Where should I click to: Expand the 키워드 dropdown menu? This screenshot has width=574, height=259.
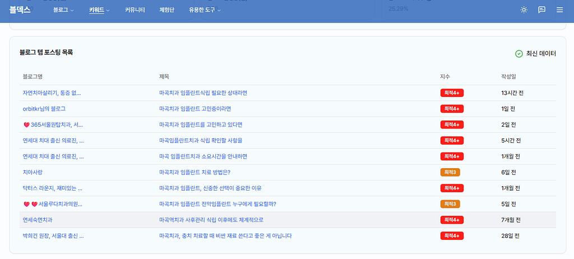click(x=99, y=10)
